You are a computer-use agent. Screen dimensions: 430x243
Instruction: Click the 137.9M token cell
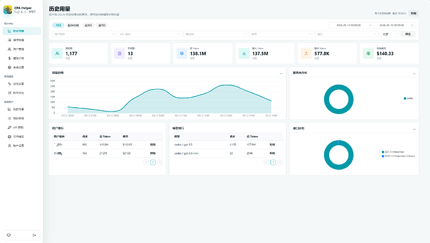click(251, 145)
